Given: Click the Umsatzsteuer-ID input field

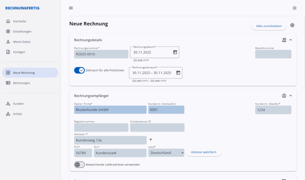Looking at the screenshot, I should pyautogui.click(x=157, y=128).
